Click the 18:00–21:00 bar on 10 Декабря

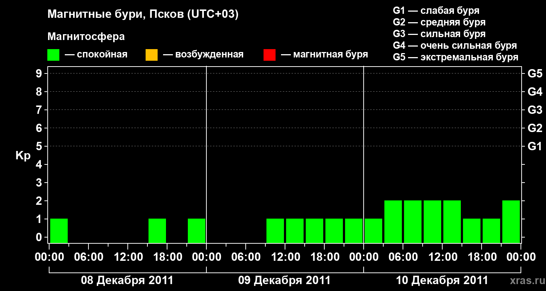click(x=491, y=231)
